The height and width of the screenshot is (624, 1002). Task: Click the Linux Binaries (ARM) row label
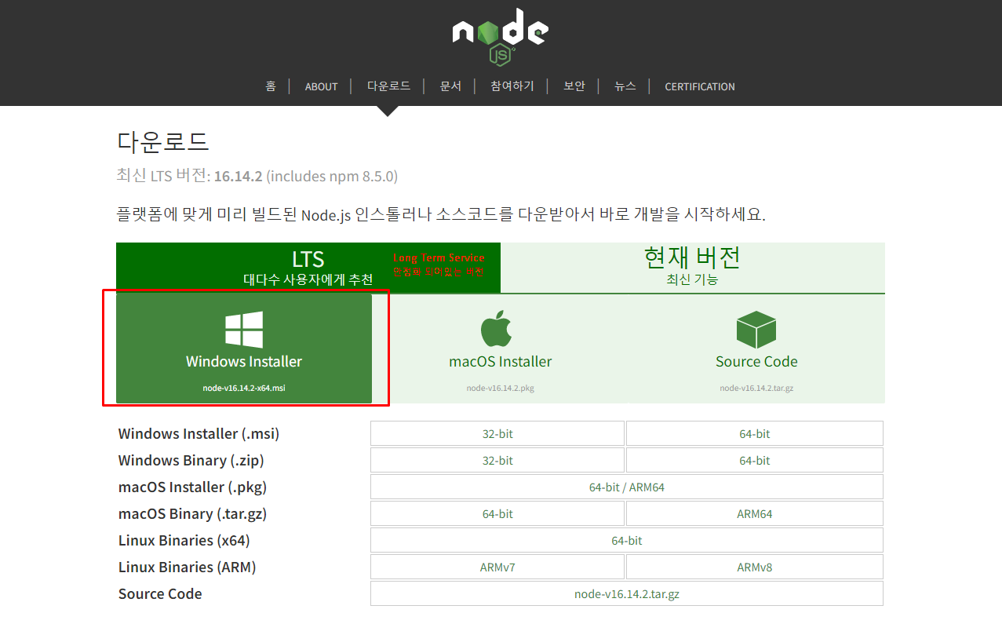[188, 567]
